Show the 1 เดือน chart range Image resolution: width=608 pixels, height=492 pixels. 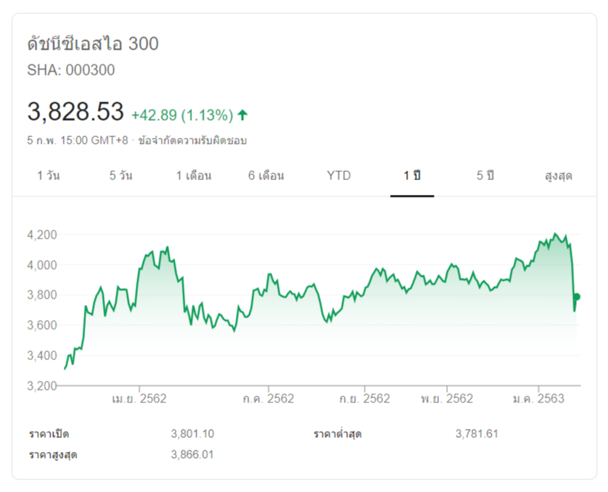point(194,176)
